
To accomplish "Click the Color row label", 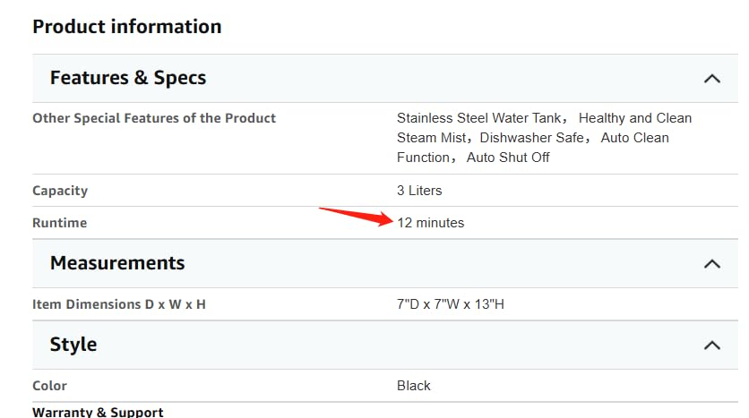I will coord(50,386).
